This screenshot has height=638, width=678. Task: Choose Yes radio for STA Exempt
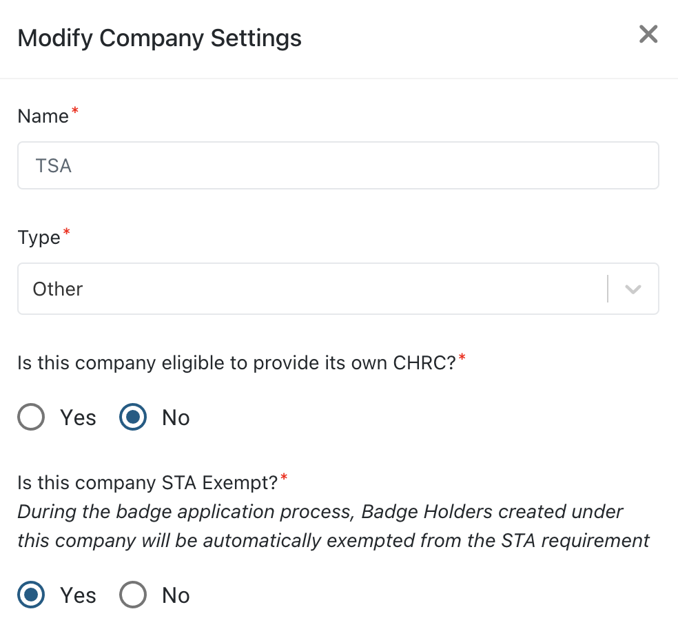(31, 595)
